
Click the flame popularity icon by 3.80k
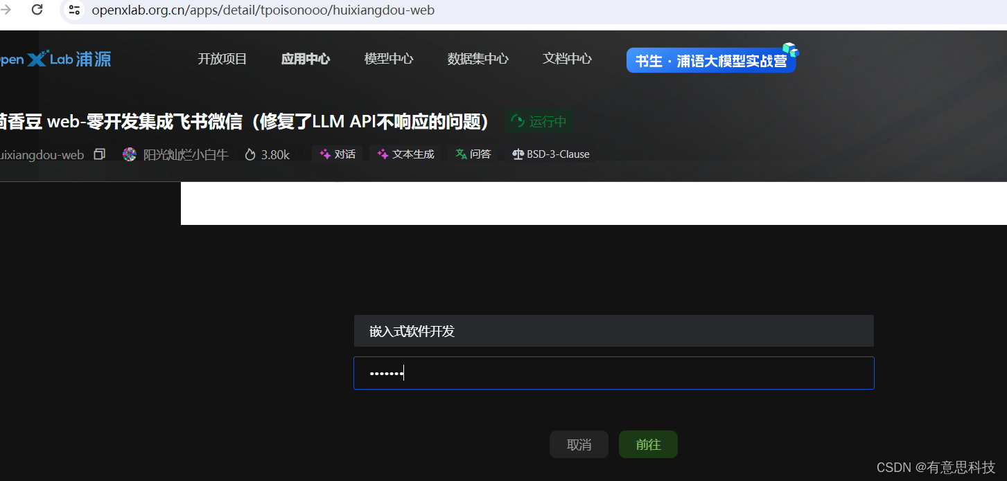[x=250, y=154]
